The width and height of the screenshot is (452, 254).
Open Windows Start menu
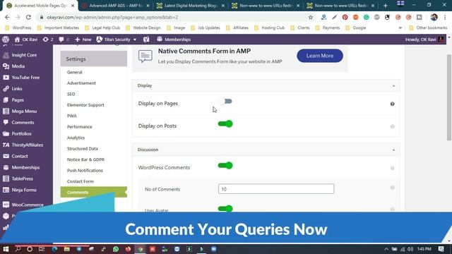point(6,249)
